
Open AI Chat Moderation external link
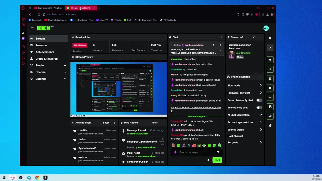point(261,115)
